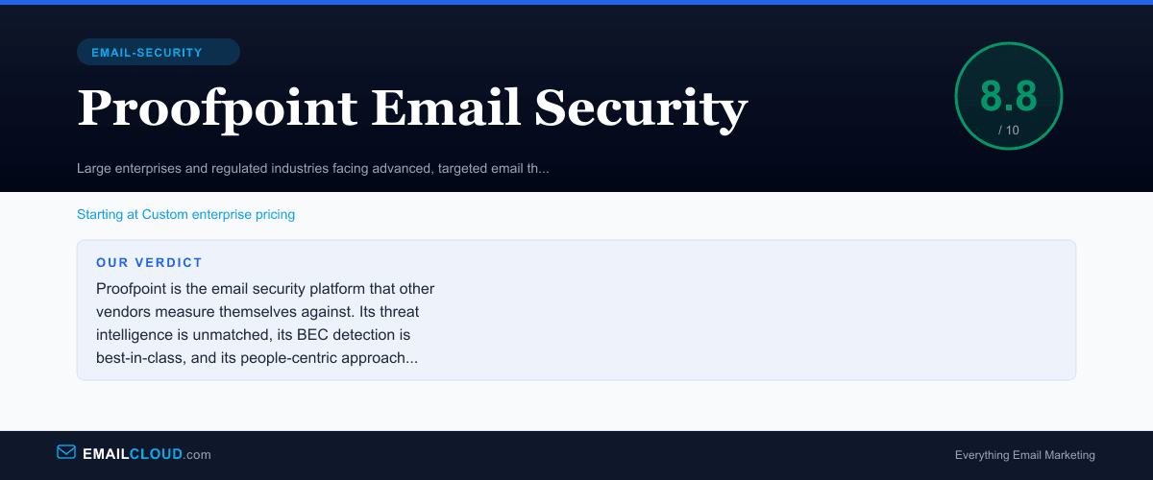Select the EMAIL-SECURITY category tag
Viewport: 1153px width, 480px height.
[x=147, y=53]
